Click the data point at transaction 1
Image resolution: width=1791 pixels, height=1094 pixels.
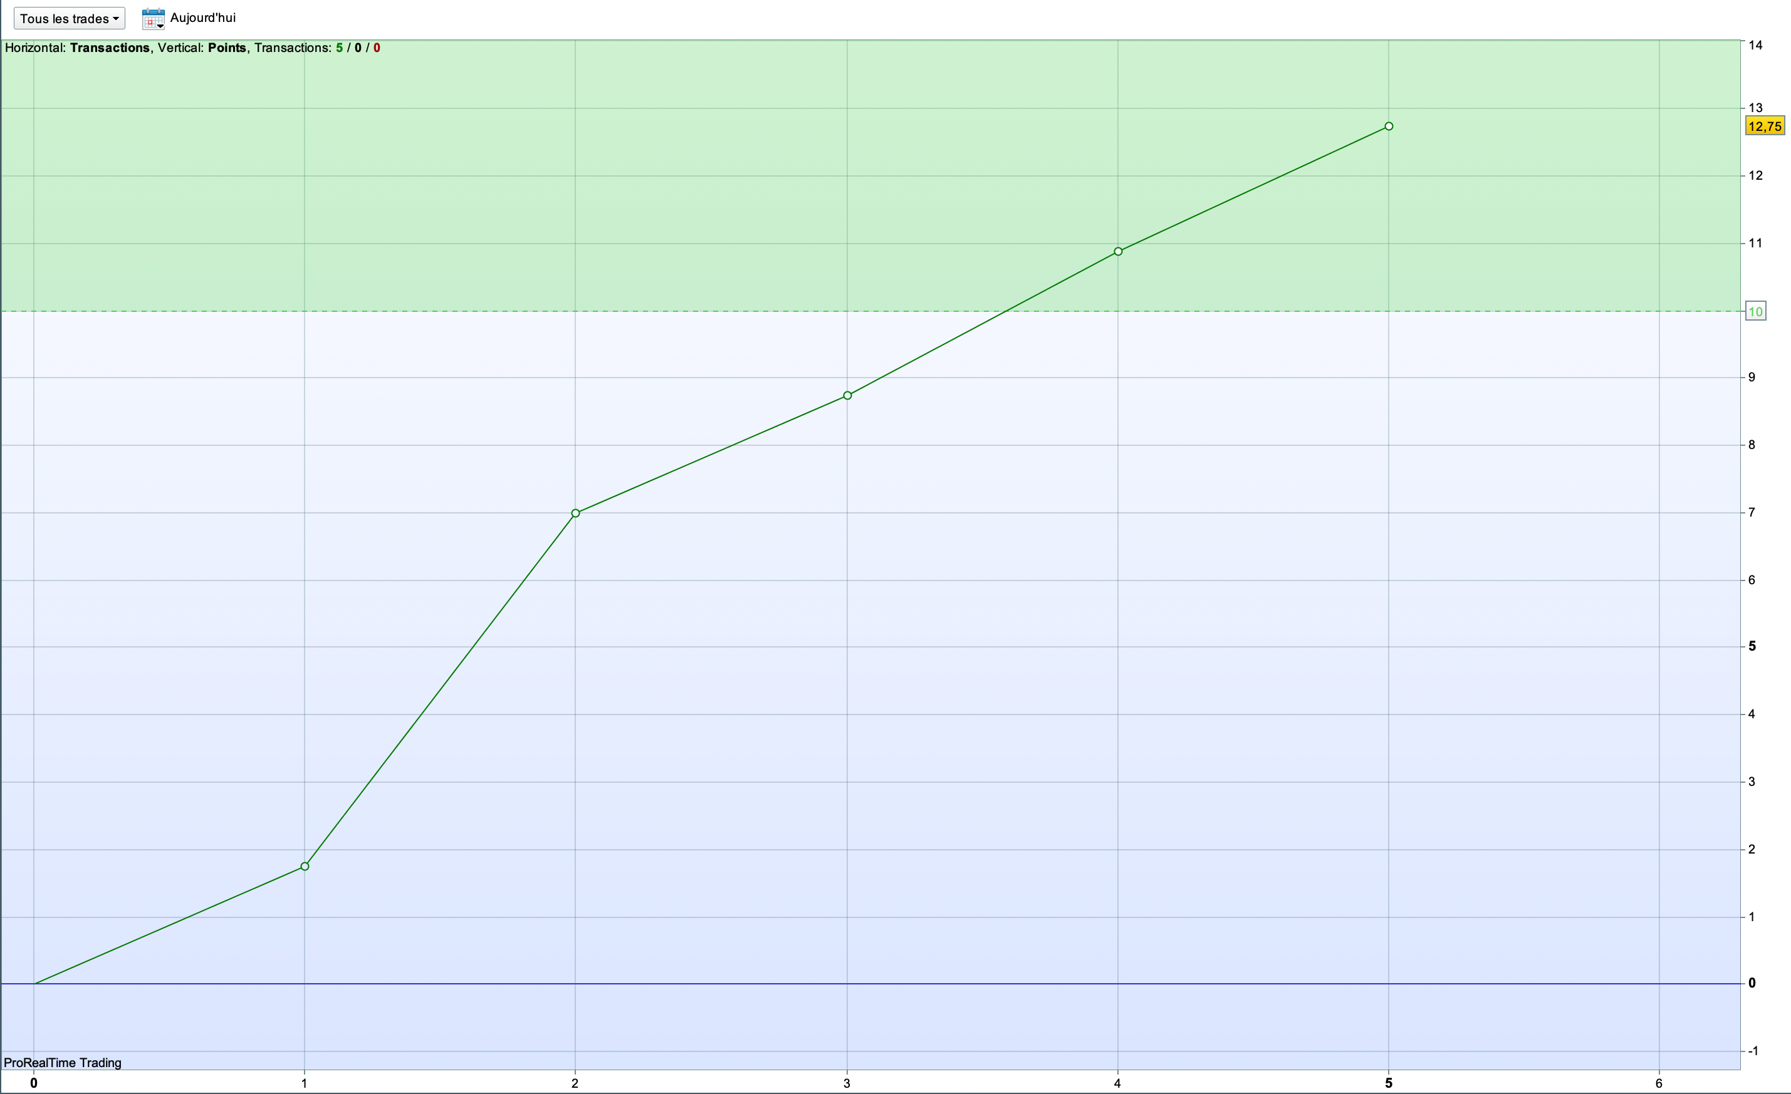coord(305,867)
